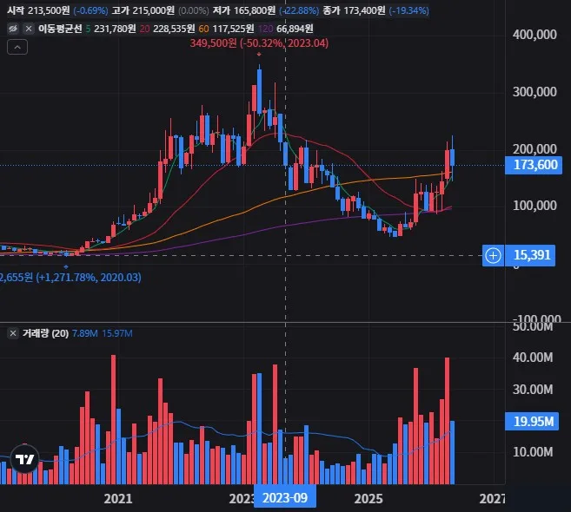Click the 시작 213,500원 open value
The width and height of the screenshot is (571, 512).
coord(38,10)
